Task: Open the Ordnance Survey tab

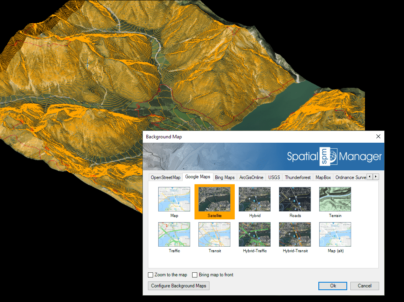Action: [350, 177]
